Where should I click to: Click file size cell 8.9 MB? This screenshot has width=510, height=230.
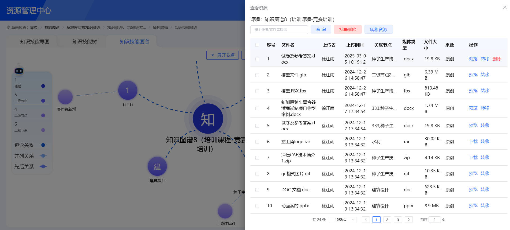[431, 206]
